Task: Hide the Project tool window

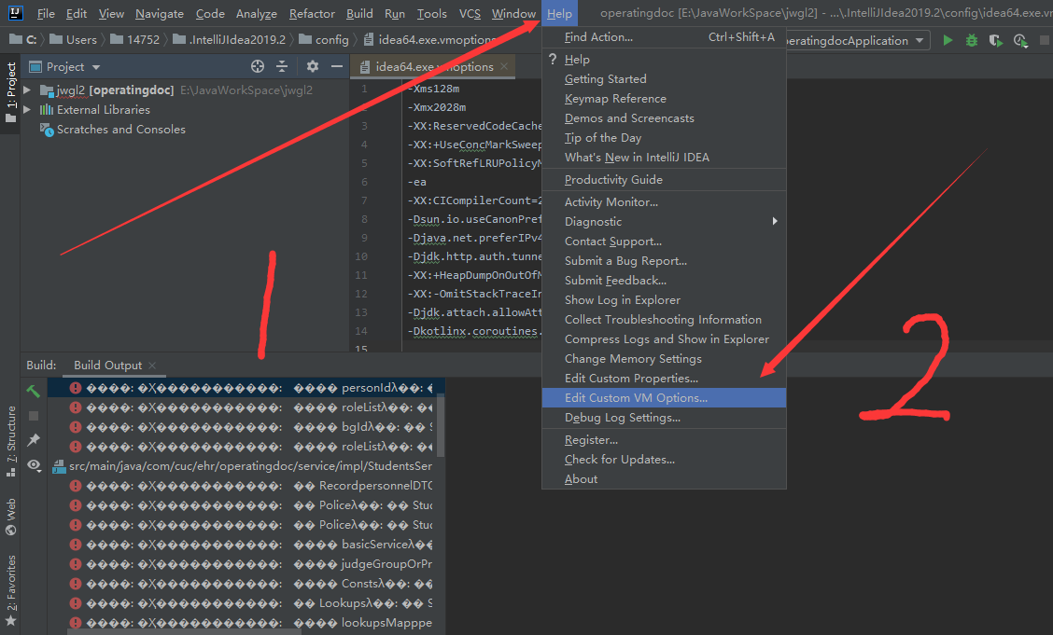Action: (337, 66)
